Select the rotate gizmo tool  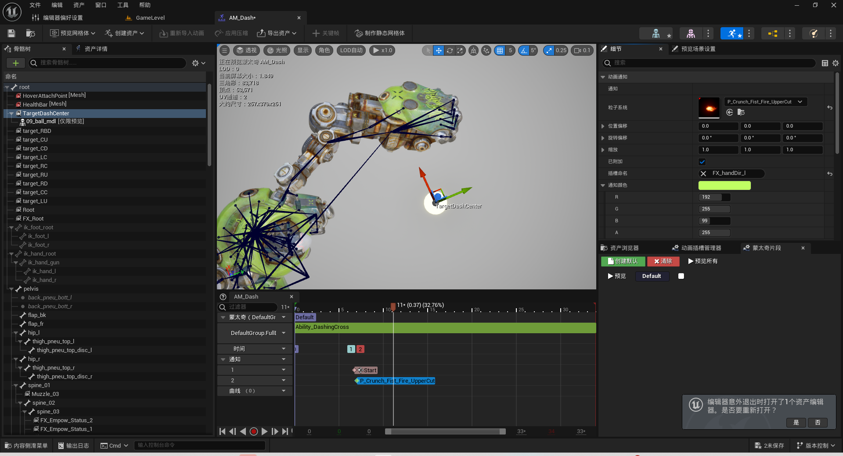click(x=450, y=50)
